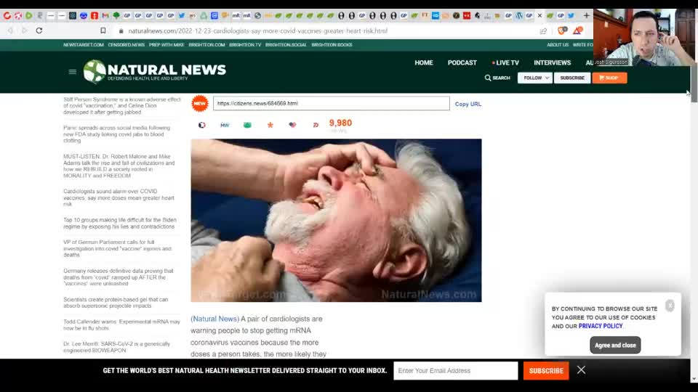Click the Enter Your Email Address field
This screenshot has height=392, width=698.
click(x=455, y=371)
